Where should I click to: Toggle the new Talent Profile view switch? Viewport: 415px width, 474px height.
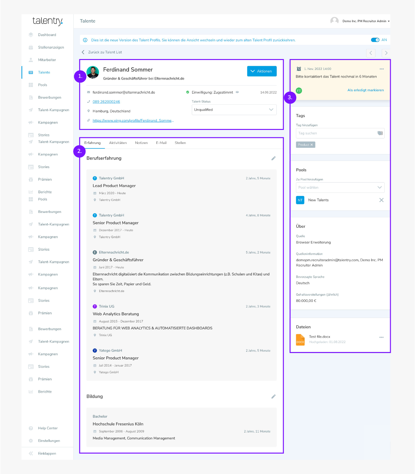375,40
